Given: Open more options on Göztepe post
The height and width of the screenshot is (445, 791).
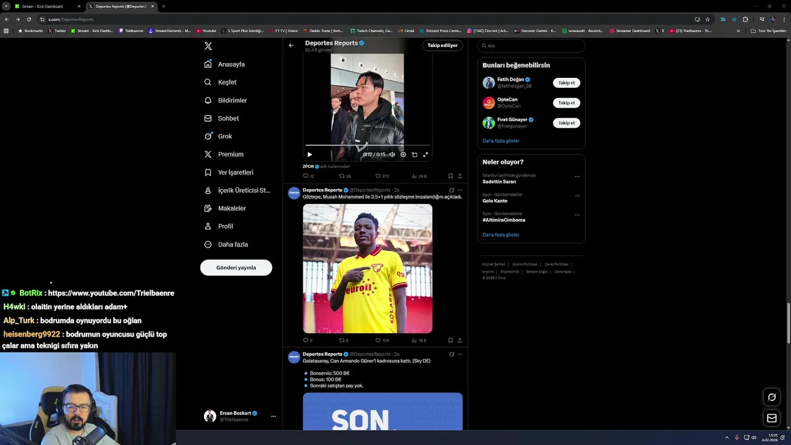Looking at the screenshot, I should (x=460, y=190).
